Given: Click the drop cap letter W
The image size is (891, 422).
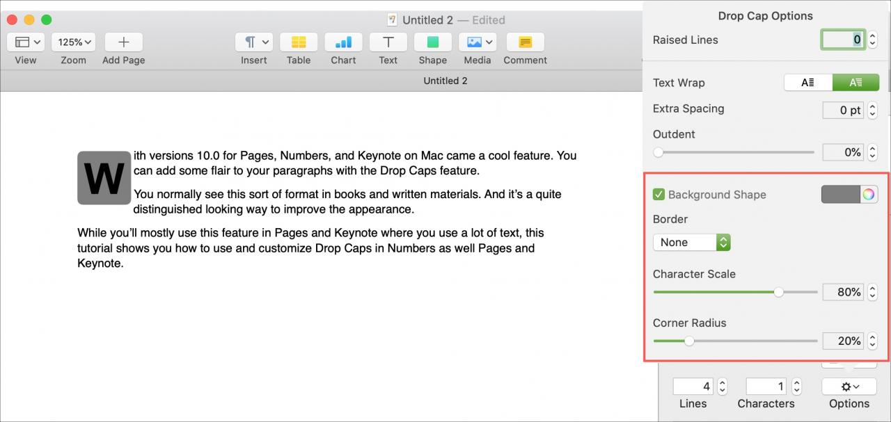Looking at the screenshot, I should tap(104, 178).
